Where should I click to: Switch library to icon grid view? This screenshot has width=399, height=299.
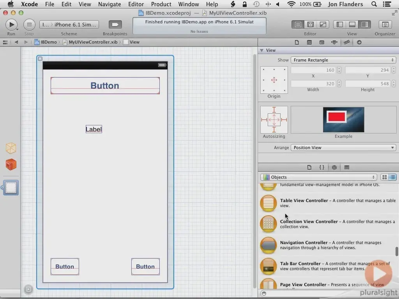(x=384, y=177)
